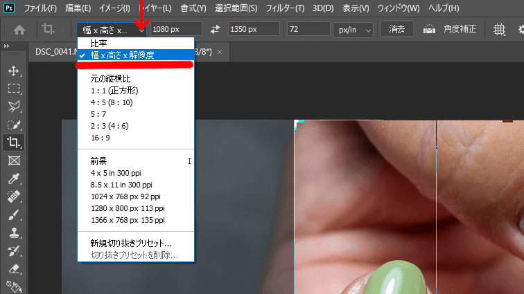Swap width and height values

(215, 29)
